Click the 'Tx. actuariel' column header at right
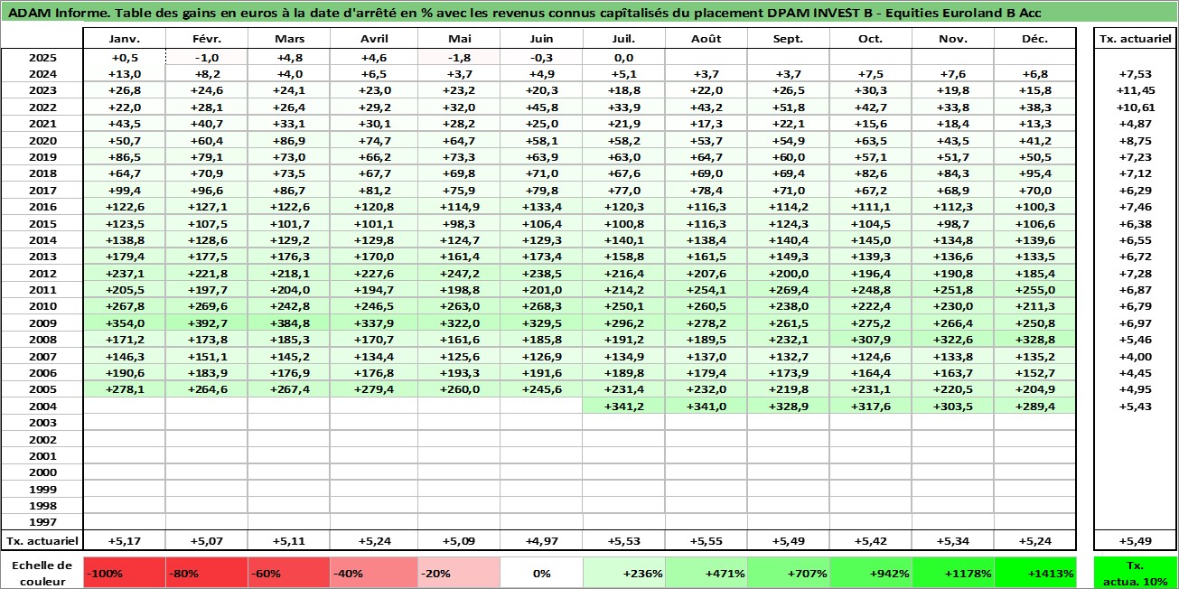Viewport: 1179px width, 589px height. (x=1136, y=39)
